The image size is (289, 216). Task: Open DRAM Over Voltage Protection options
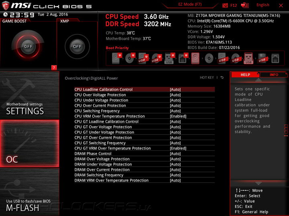tap(144, 159)
